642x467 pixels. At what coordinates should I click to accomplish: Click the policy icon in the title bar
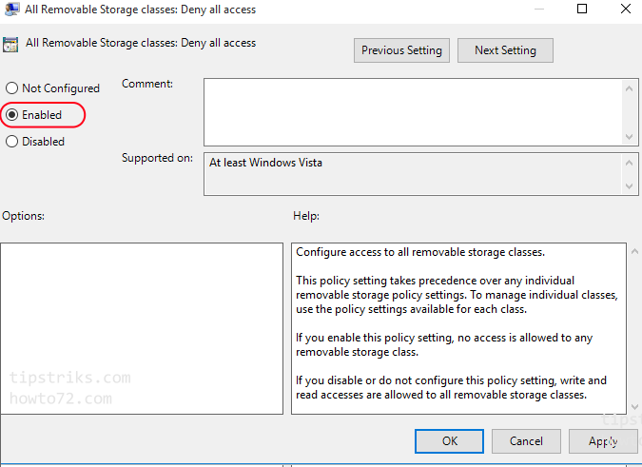pyautogui.click(x=11, y=9)
